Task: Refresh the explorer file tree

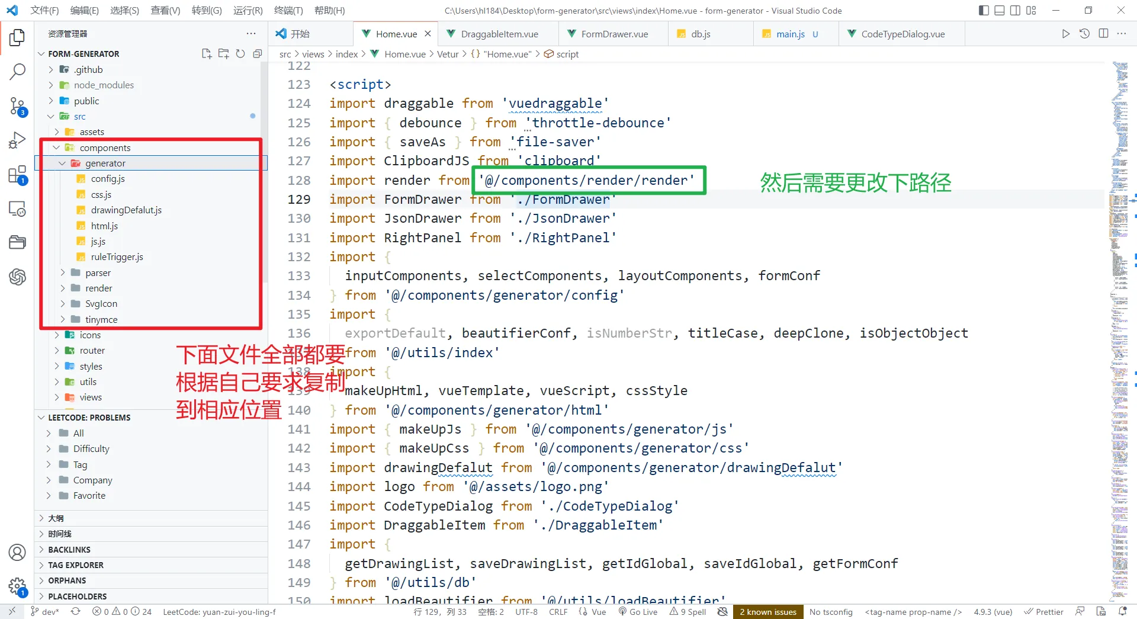Action: point(240,54)
